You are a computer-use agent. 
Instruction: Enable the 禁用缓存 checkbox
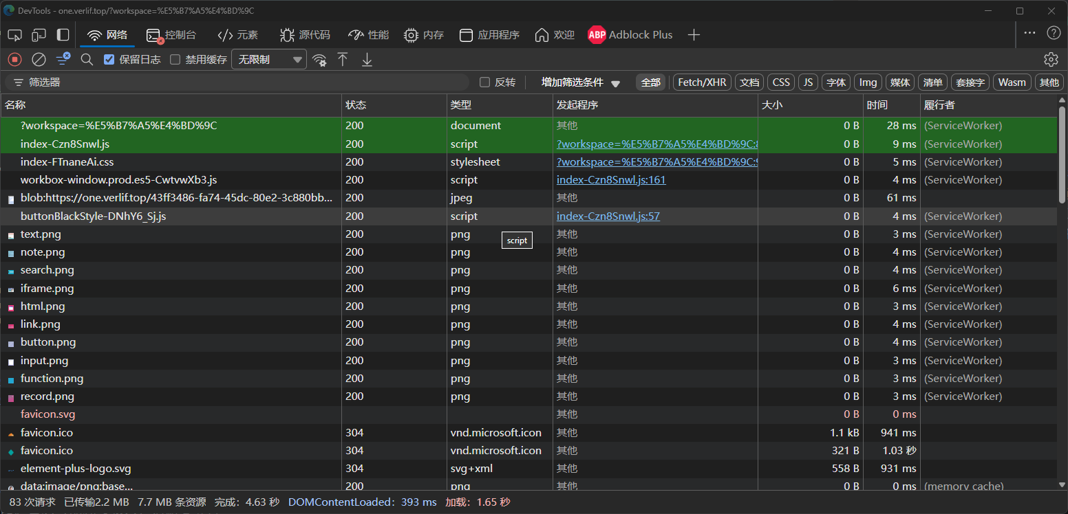pyautogui.click(x=175, y=60)
